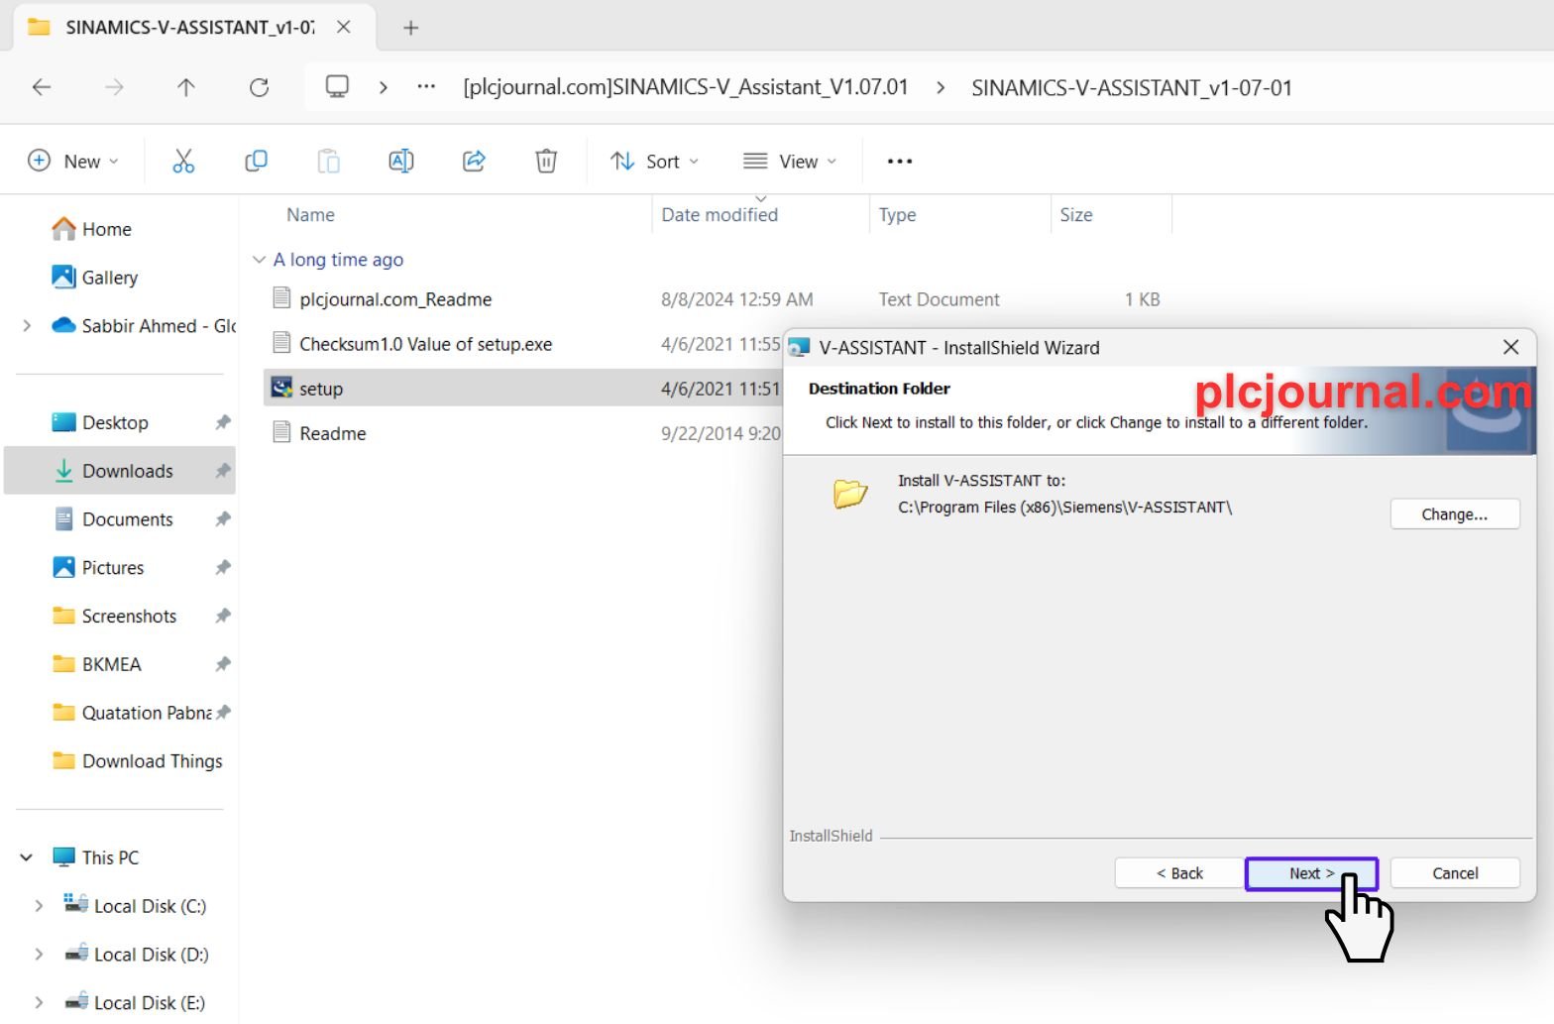This screenshot has width=1554, height=1024.
Task: Open the View dropdown
Action: tap(790, 161)
